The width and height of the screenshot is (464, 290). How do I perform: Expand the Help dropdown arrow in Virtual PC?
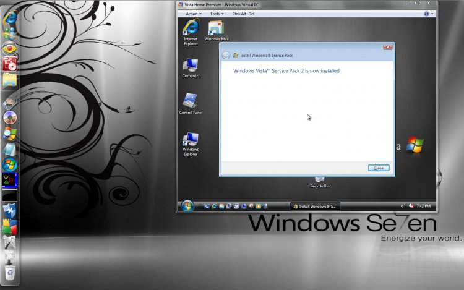click(432, 14)
